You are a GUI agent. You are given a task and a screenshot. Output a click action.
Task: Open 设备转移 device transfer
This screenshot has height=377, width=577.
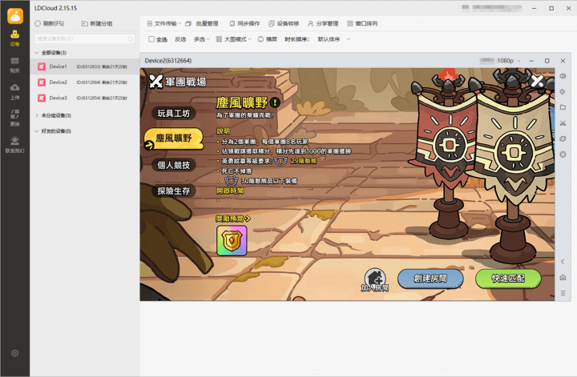tap(284, 23)
